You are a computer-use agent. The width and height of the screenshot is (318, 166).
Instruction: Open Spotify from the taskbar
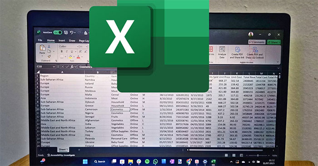coord(147,161)
